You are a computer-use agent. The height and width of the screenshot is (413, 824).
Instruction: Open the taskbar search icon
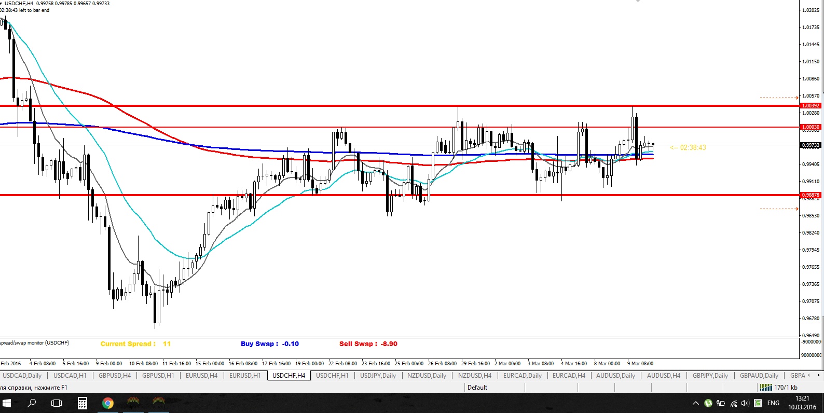[32, 403]
